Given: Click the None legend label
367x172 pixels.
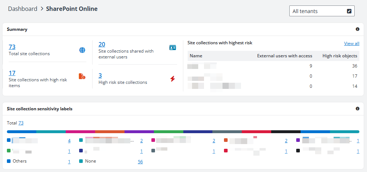Looking at the screenshot, I should [x=90, y=161].
